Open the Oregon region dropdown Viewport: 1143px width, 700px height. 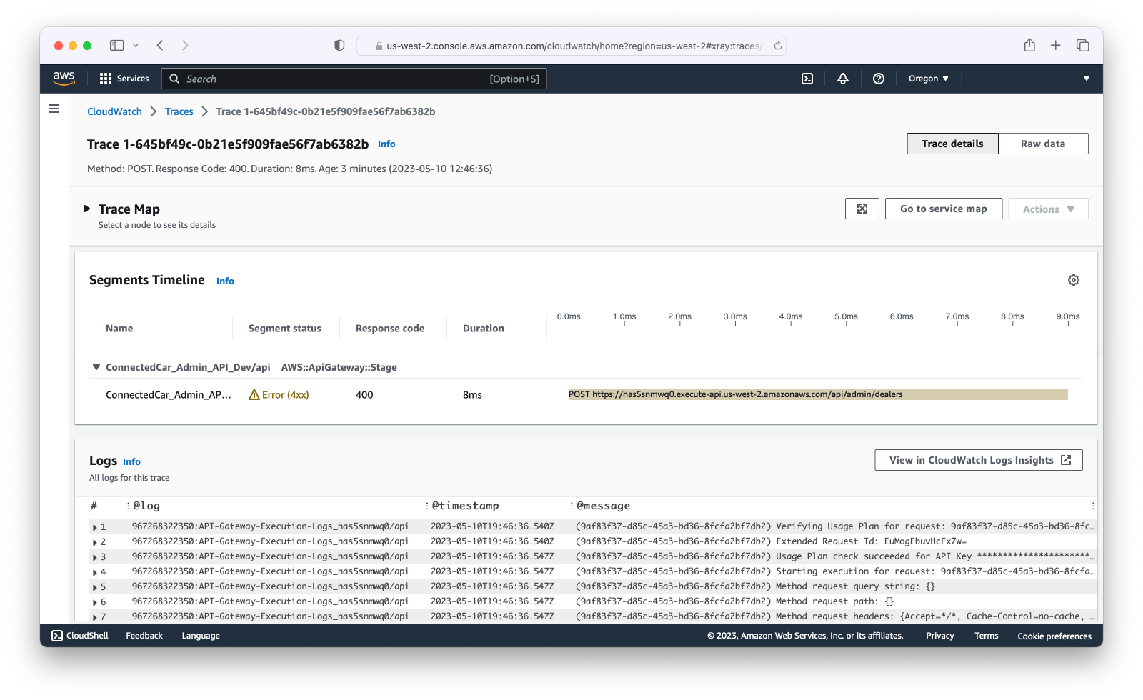coord(928,79)
